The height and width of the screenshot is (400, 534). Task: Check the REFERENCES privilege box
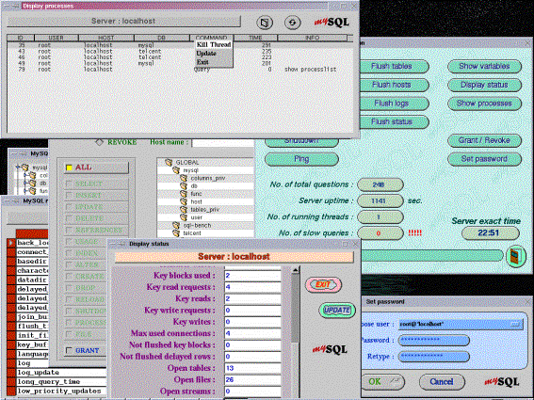pos(69,231)
